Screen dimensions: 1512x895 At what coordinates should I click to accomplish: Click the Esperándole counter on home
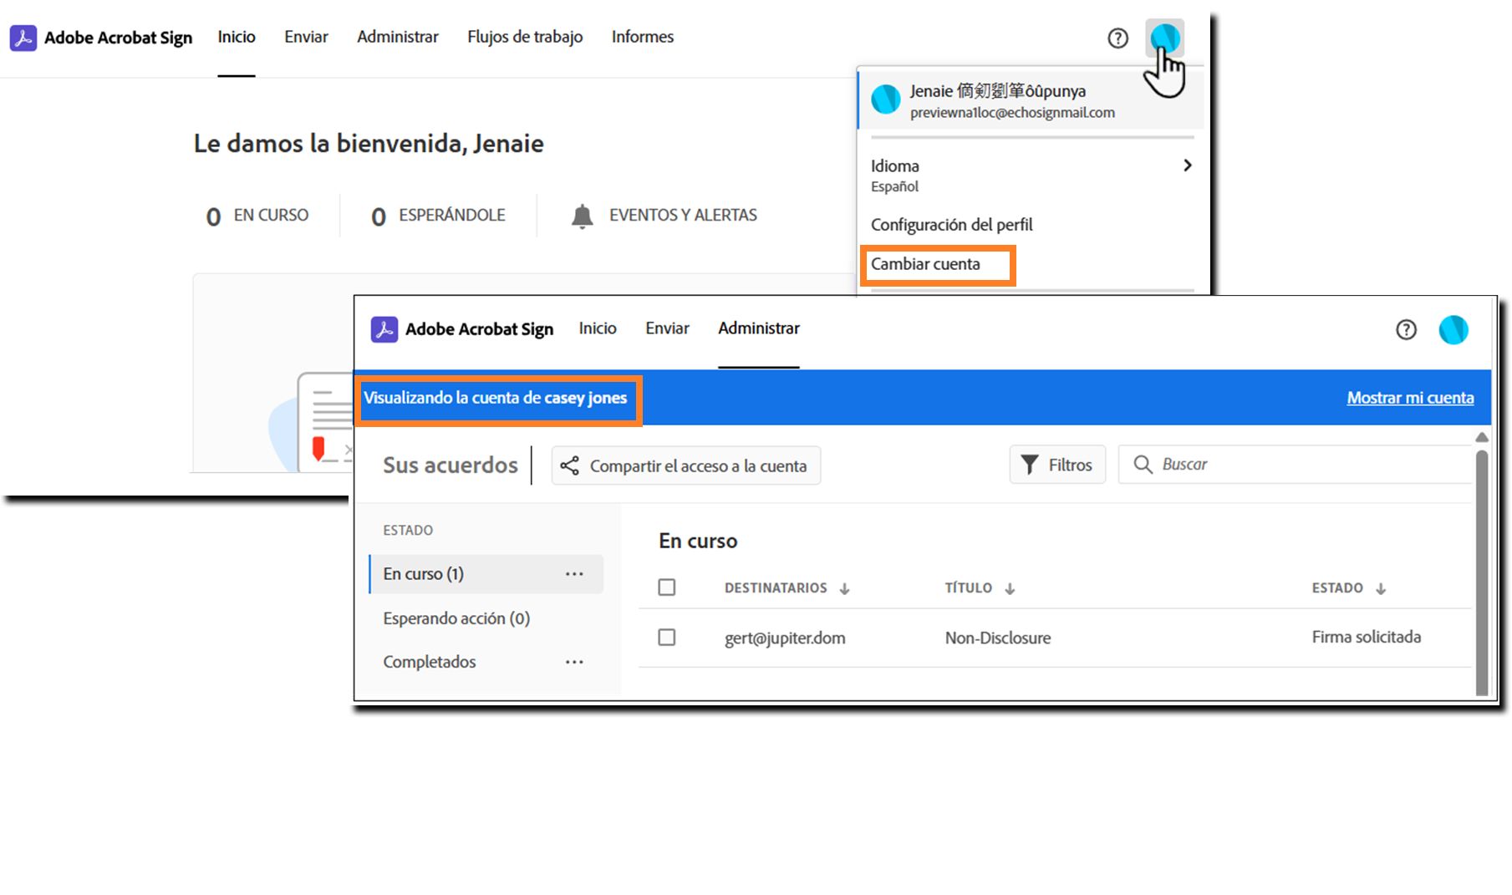coord(438,216)
